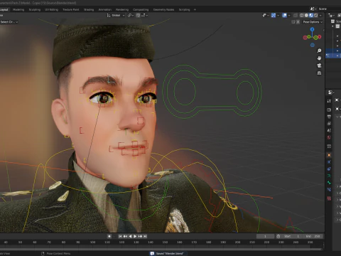Toggle camera view with the camera icon

click(x=319, y=65)
